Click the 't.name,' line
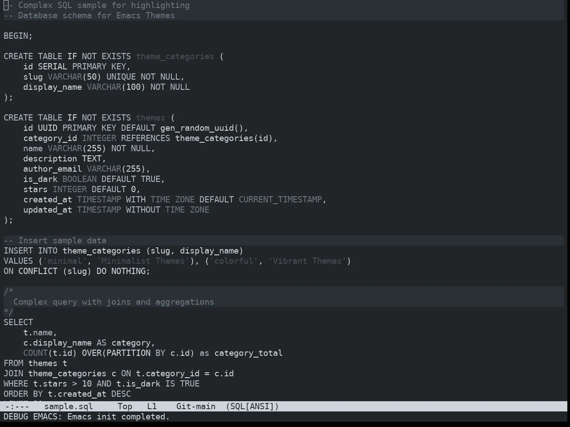Viewport: 570px width, 427px height. pyautogui.click(x=40, y=332)
